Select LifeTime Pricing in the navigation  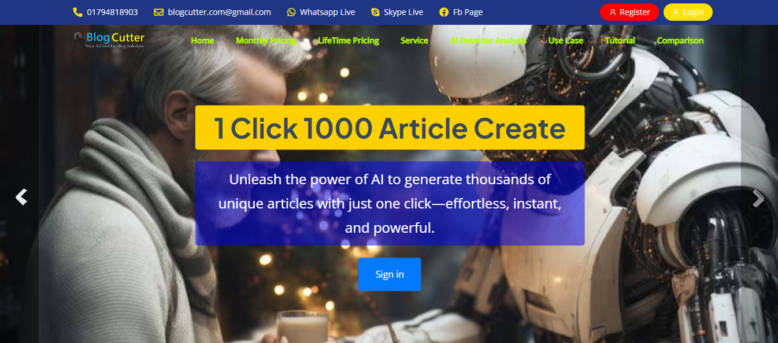coord(349,40)
